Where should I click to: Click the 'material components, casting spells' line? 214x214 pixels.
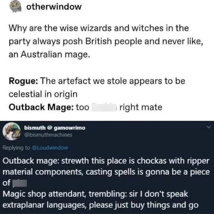pos(106,172)
